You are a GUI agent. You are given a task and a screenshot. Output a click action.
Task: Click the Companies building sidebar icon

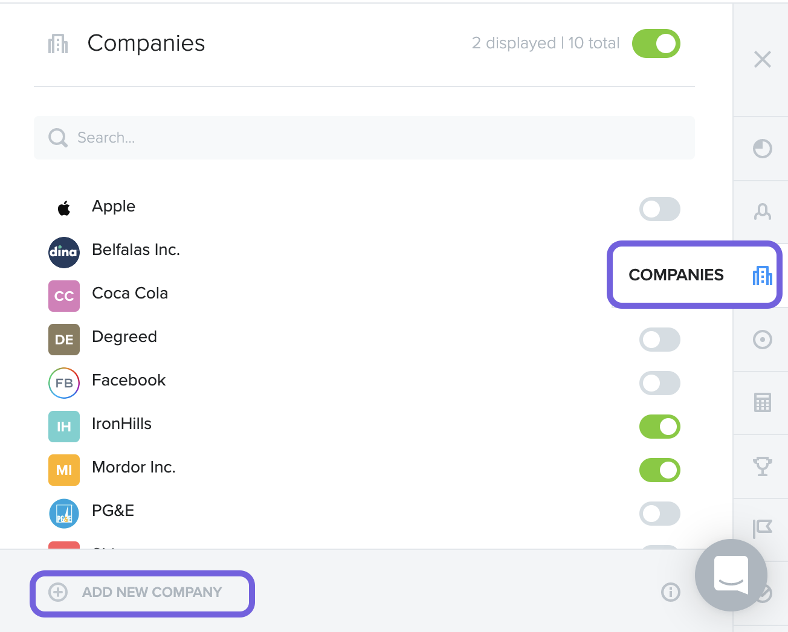[762, 276]
